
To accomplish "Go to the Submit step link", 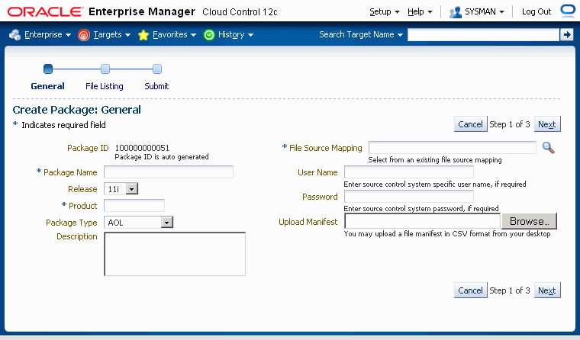I will 156,86.
